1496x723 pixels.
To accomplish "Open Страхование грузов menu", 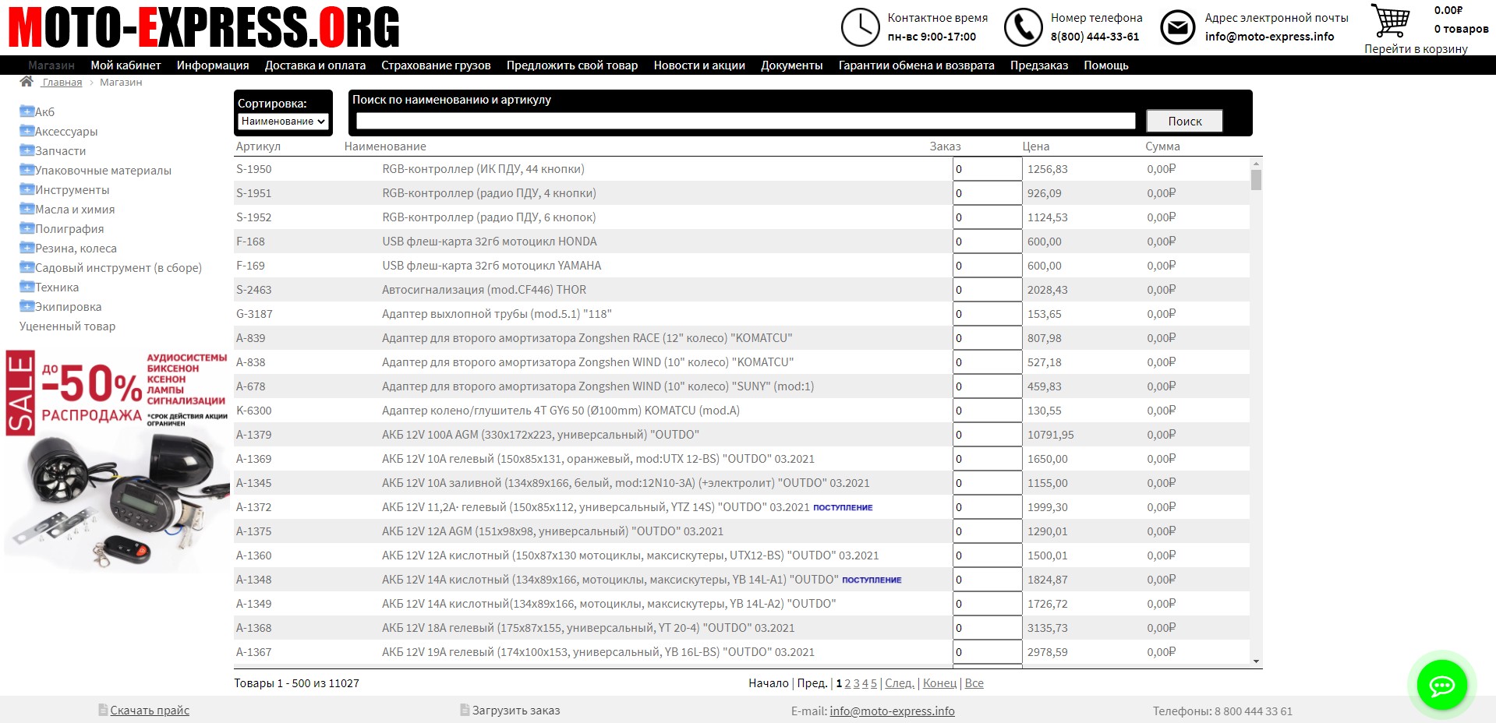I will click(436, 65).
